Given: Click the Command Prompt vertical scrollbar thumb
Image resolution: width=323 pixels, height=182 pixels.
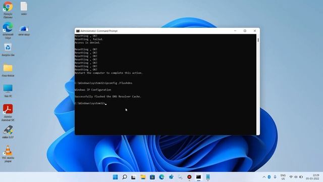Looking at the screenshot, I should [x=258, y=39].
